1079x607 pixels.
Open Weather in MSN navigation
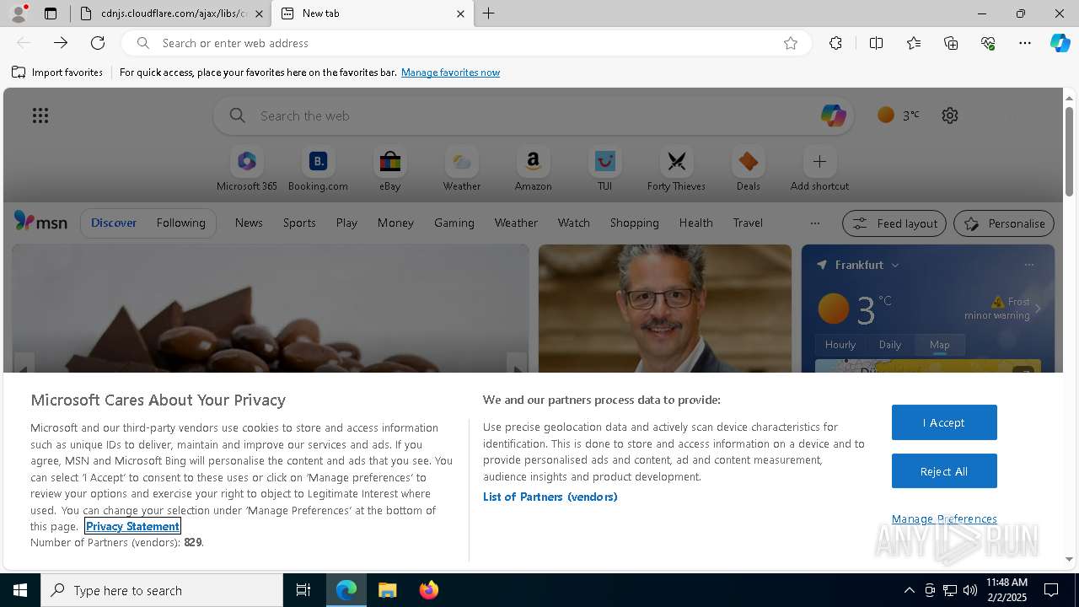point(516,223)
